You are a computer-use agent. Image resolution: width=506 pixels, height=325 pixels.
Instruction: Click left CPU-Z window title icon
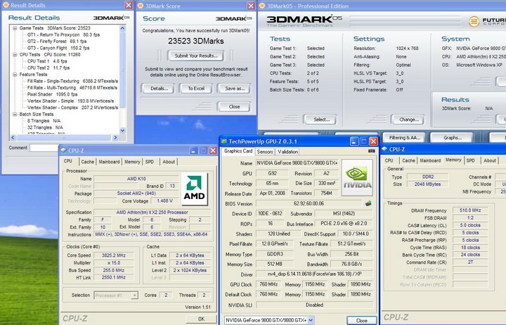(x=64, y=151)
